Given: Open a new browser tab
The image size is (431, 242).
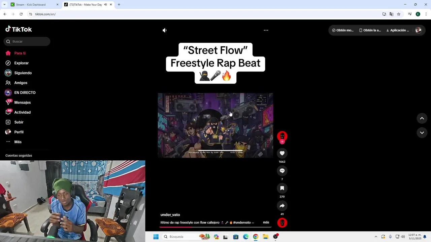Looking at the screenshot, I should pyautogui.click(x=119, y=5).
